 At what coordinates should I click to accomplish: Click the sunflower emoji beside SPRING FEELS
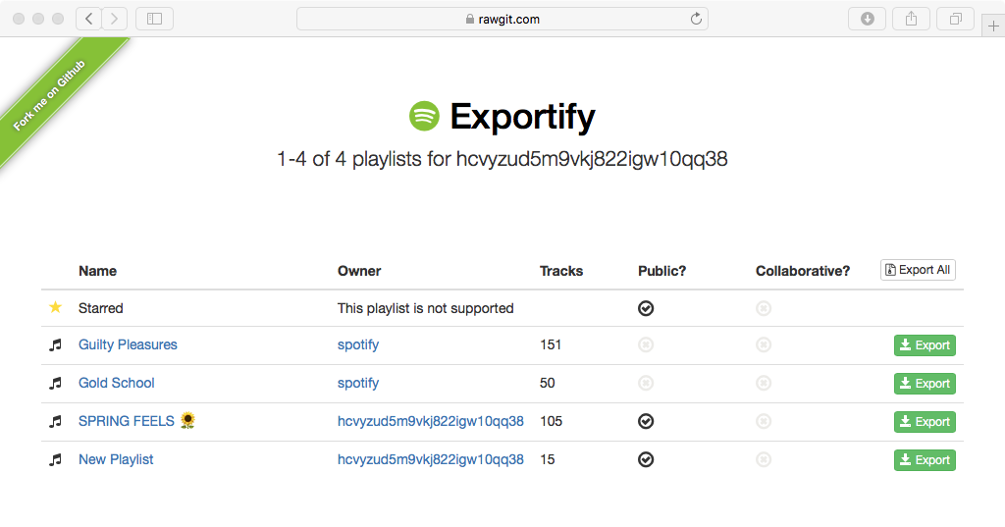pyautogui.click(x=187, y=420)
